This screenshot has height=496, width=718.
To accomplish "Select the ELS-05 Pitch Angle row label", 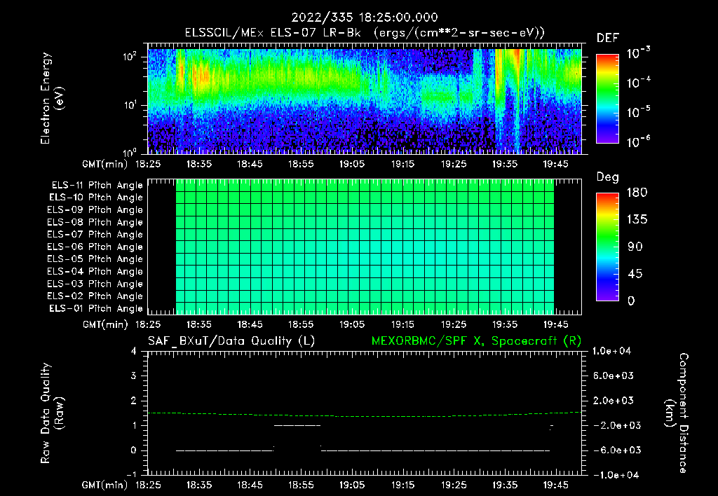I will tap(95, 259).
